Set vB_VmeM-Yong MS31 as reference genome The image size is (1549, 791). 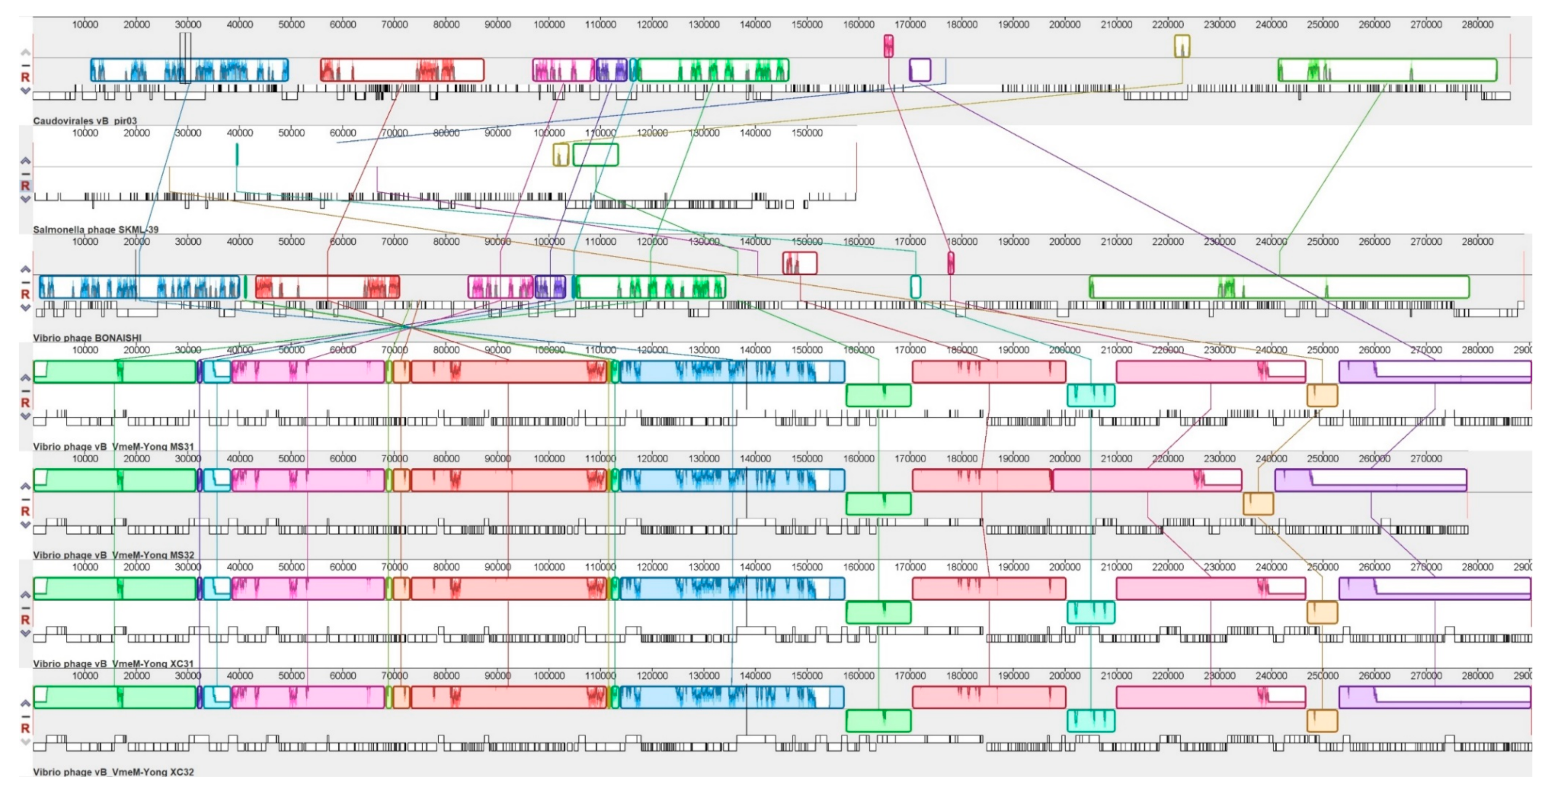(x=25, y=403)
